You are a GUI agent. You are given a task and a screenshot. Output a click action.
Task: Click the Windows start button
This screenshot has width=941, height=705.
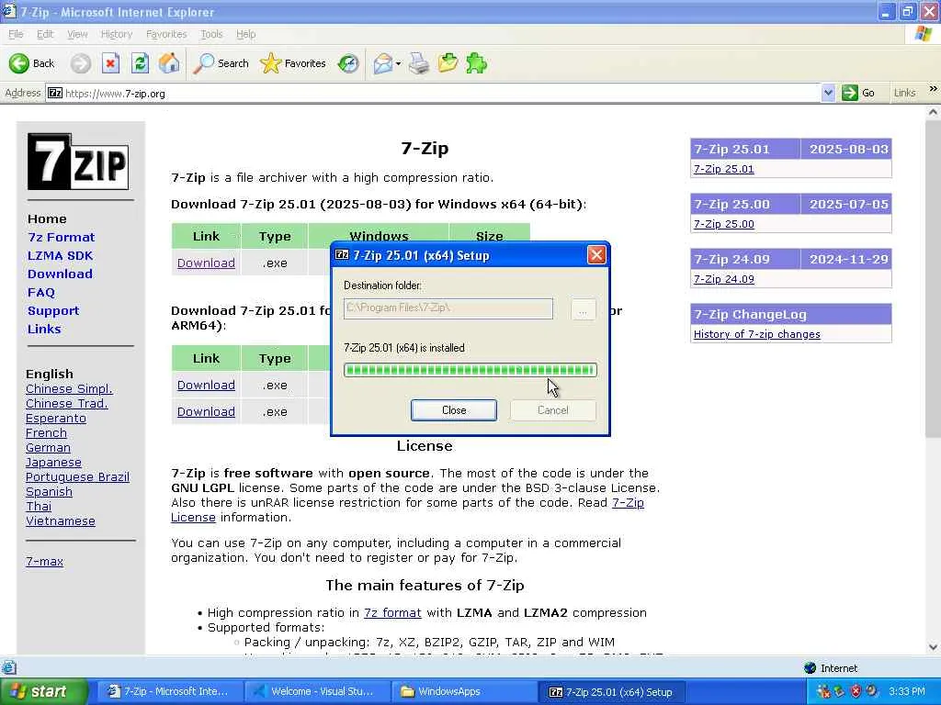click(x=44, y=691)
